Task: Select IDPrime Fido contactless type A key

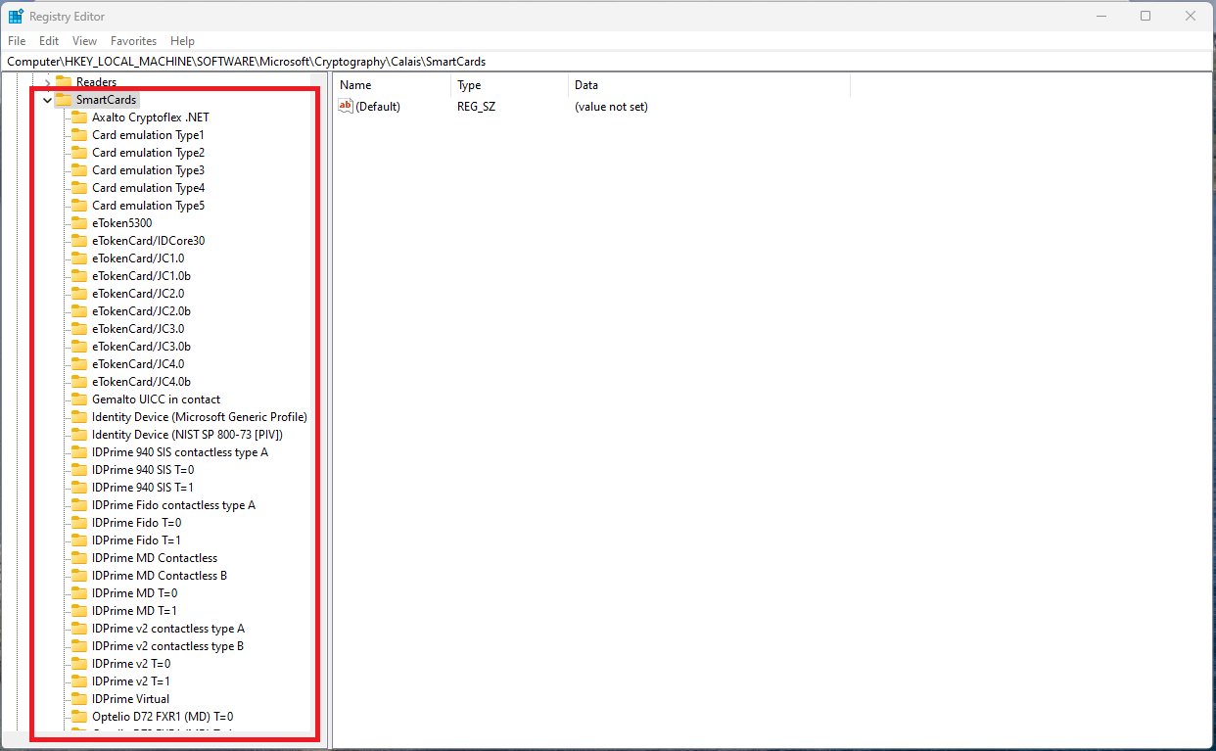Action: pos(173,505)
